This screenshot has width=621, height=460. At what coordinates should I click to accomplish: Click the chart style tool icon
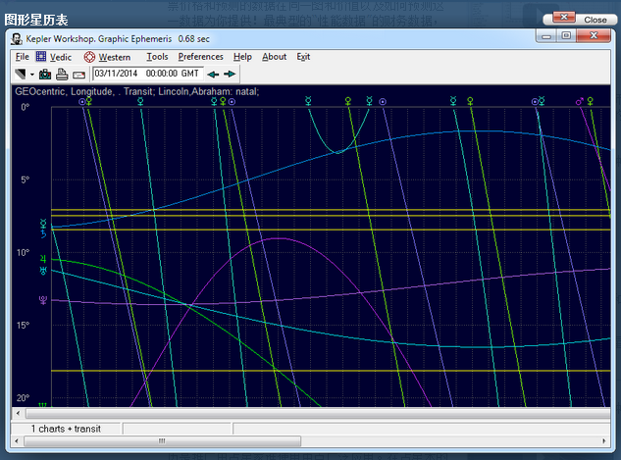pos(21,74)
